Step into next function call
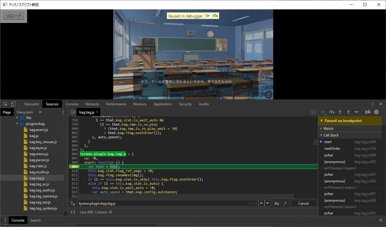The width and height of the screenshot is (386, 227). [340, 112]
